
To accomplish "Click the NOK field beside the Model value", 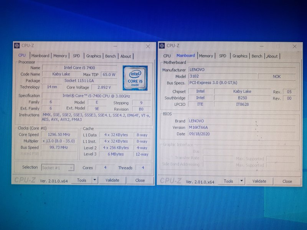I will click(277, 76).
